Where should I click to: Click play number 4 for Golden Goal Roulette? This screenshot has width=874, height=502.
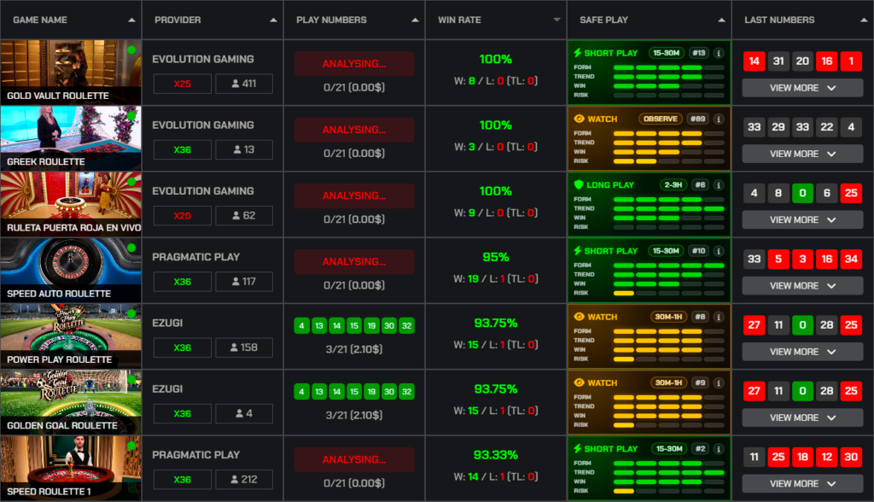pos(301,392)
